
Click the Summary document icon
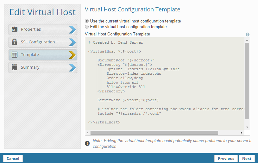tap(14, 67)
